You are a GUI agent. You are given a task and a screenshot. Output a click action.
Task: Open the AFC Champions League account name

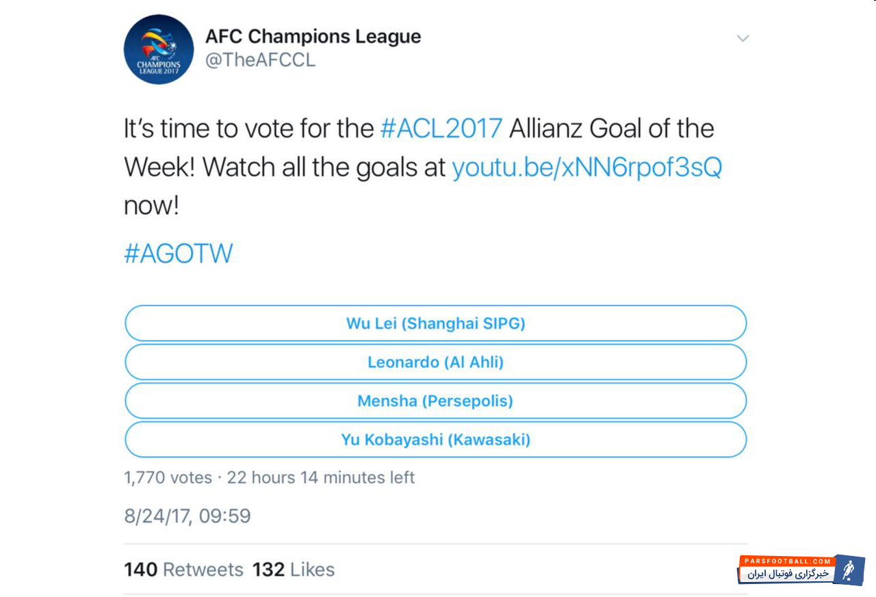[x=313, y=36]
